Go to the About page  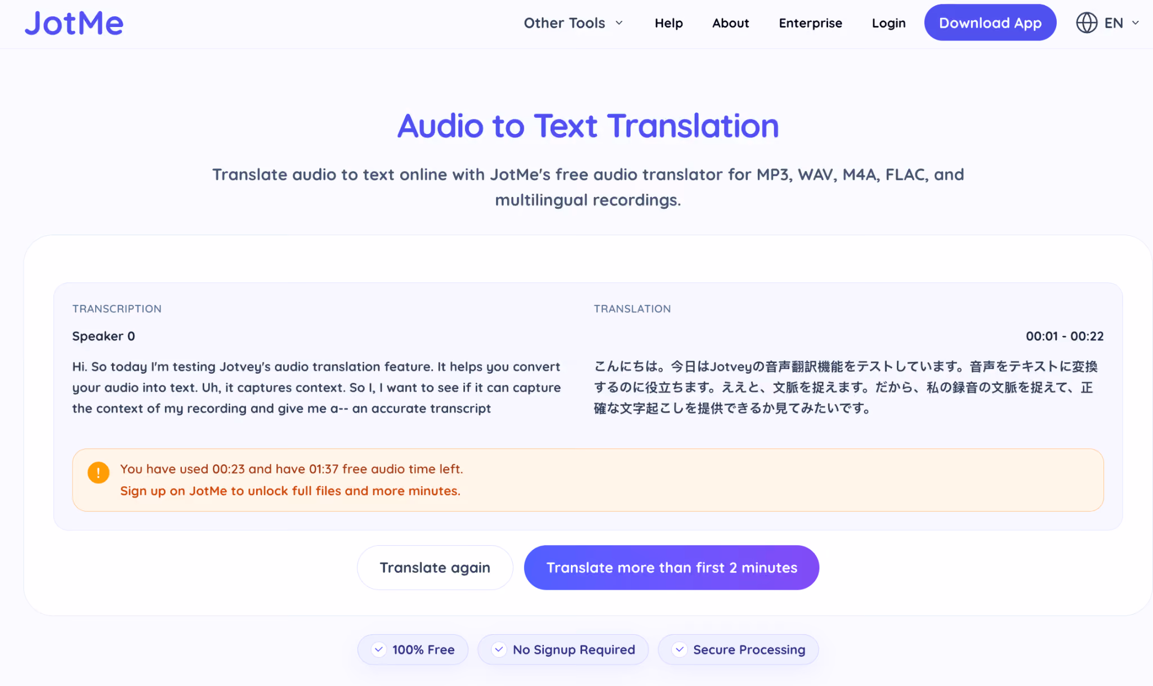[730, 23]
